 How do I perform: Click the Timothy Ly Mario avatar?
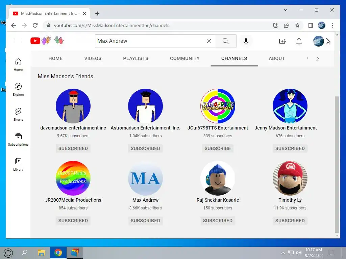[x=290, y=178]
